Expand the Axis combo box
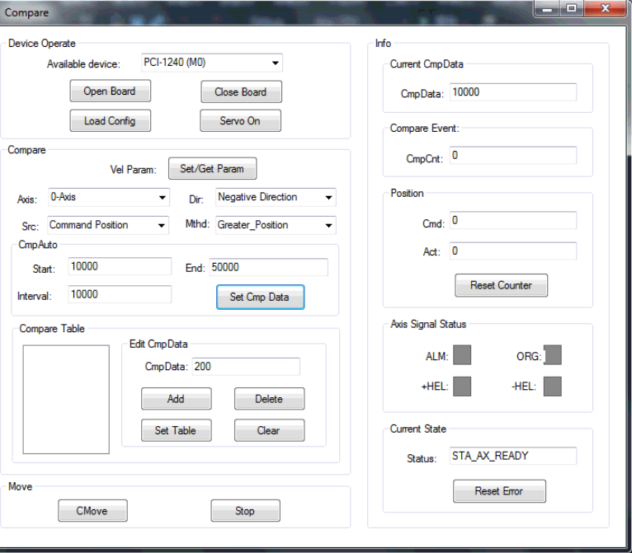The width and height of the screenshot is (632, 553). tap(109, 197)
